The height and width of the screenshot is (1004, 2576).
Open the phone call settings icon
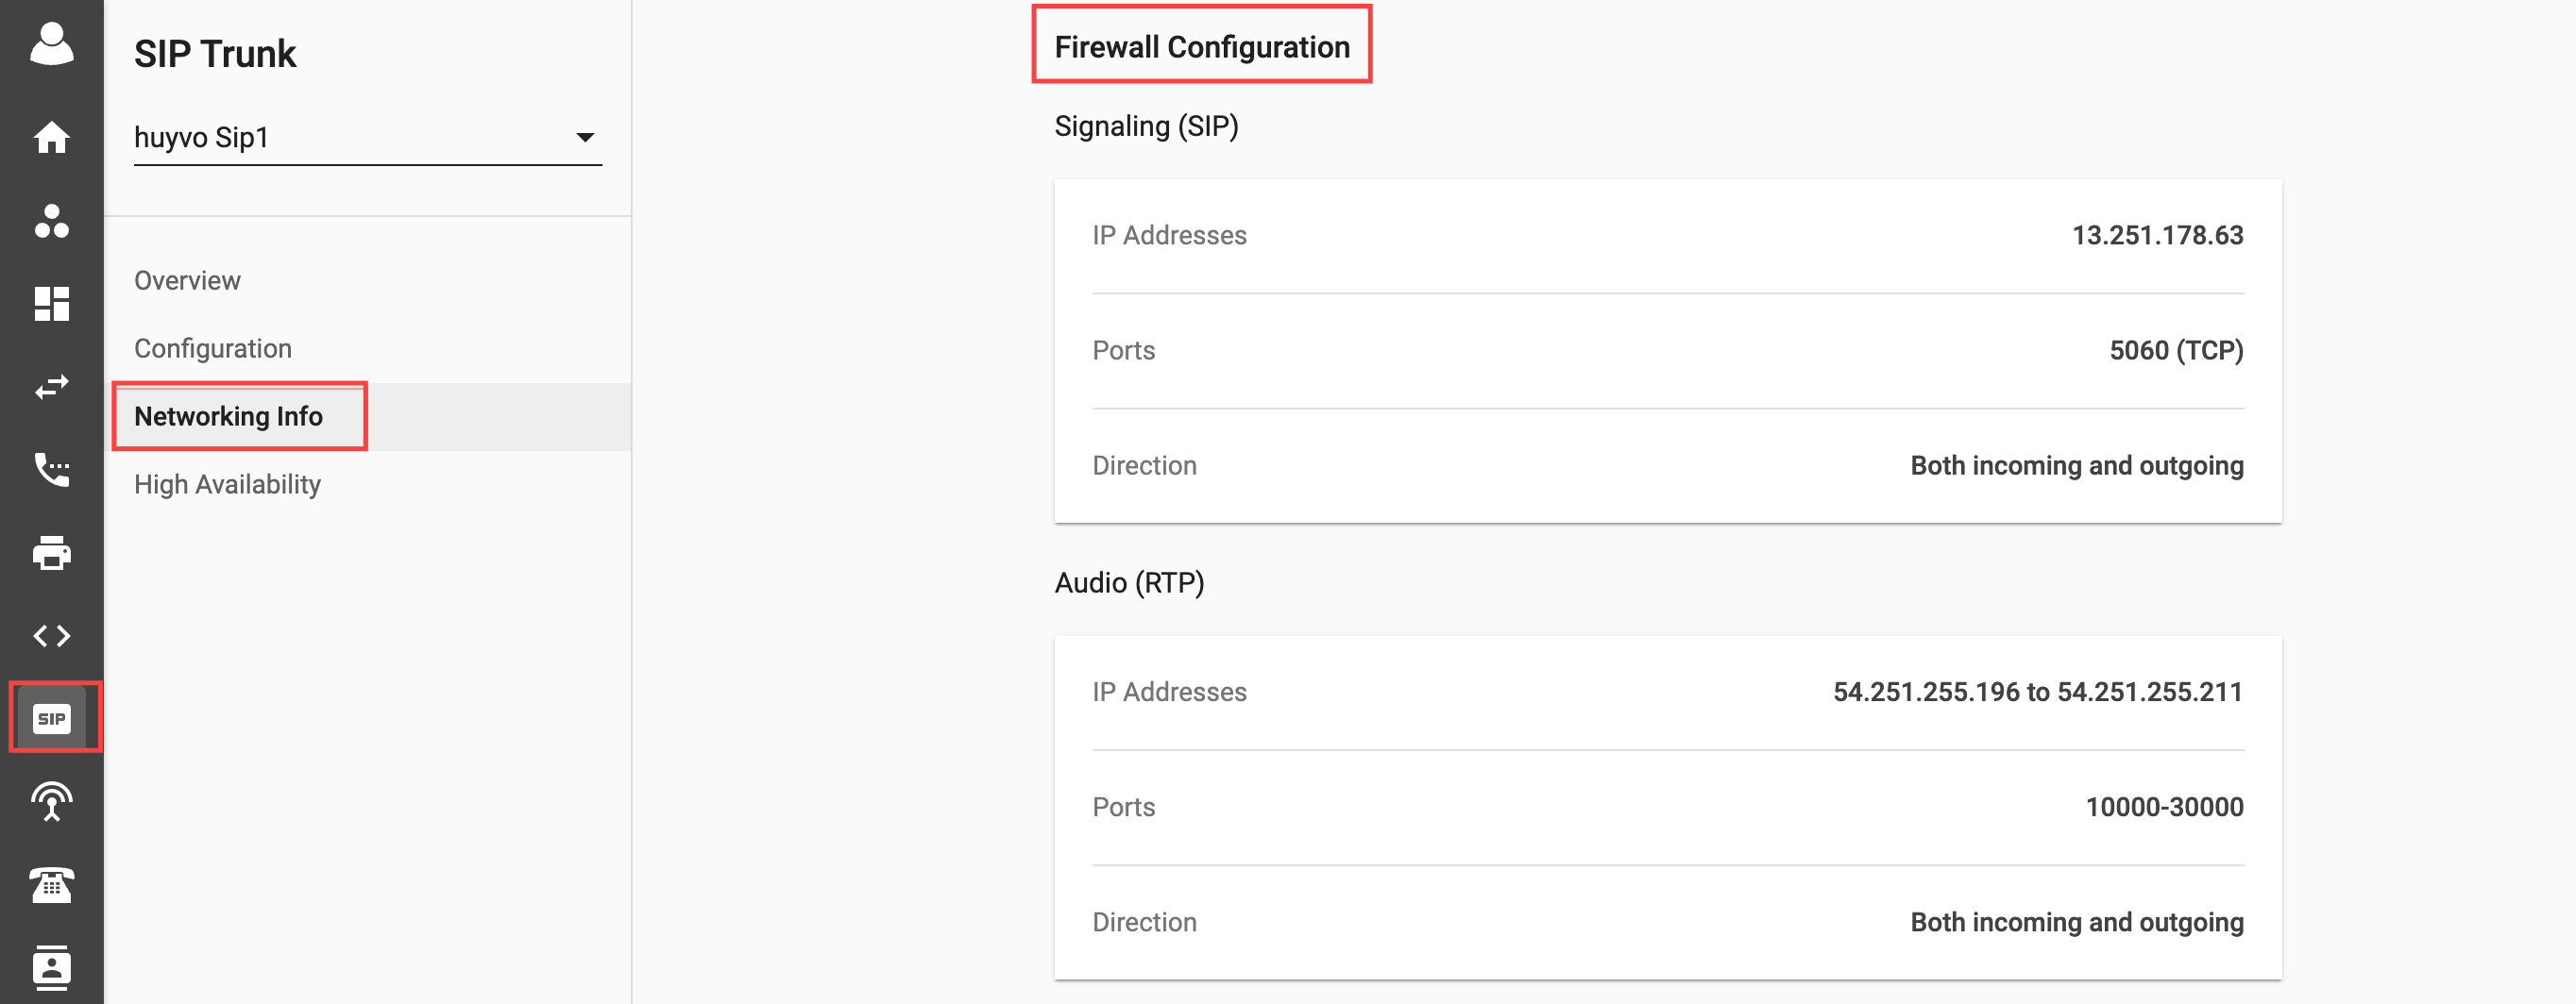[52, 470]
